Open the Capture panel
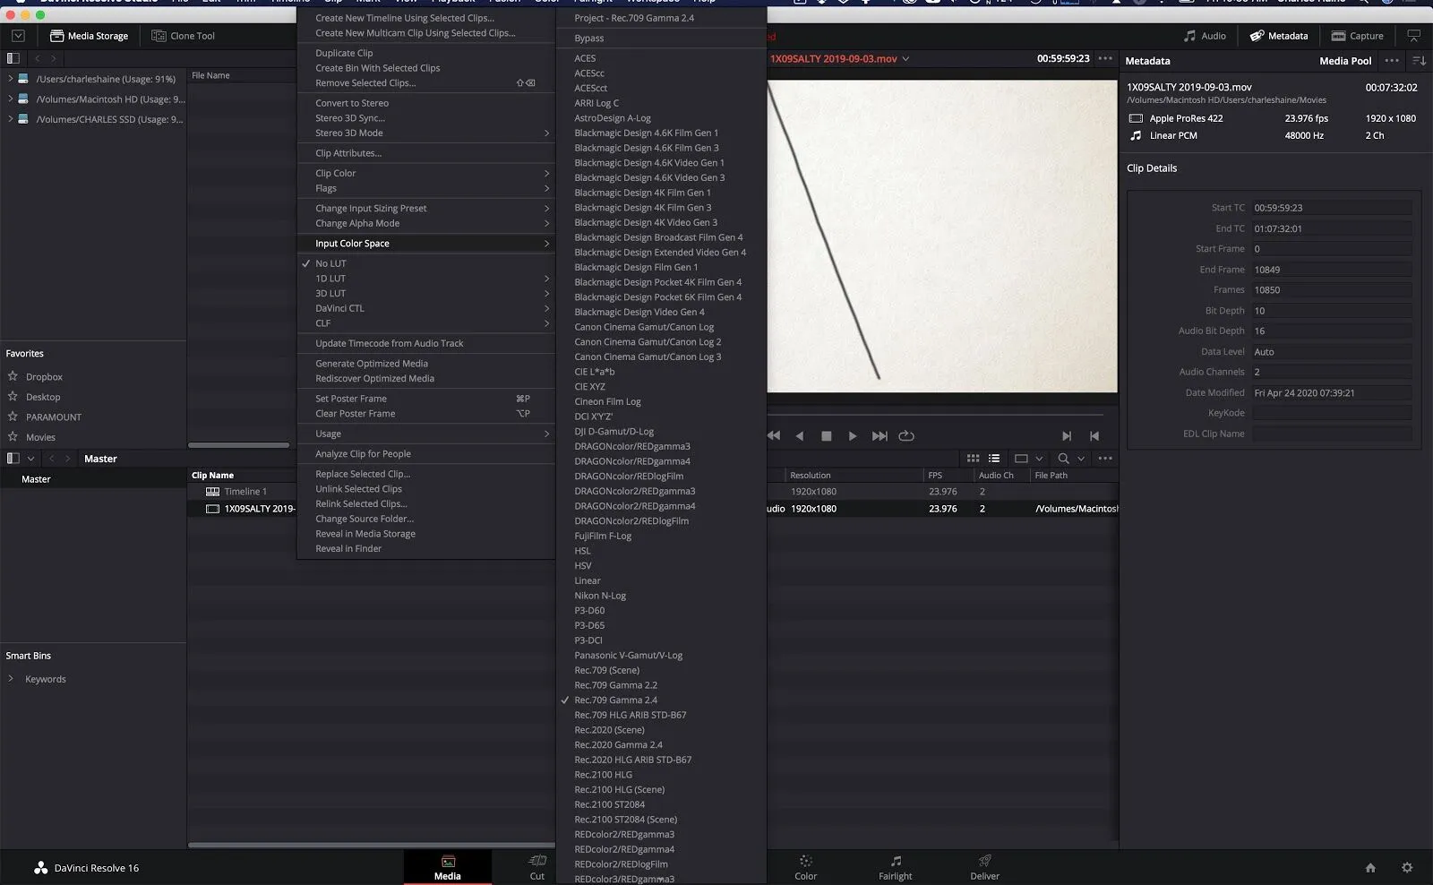 point(1357,36)
